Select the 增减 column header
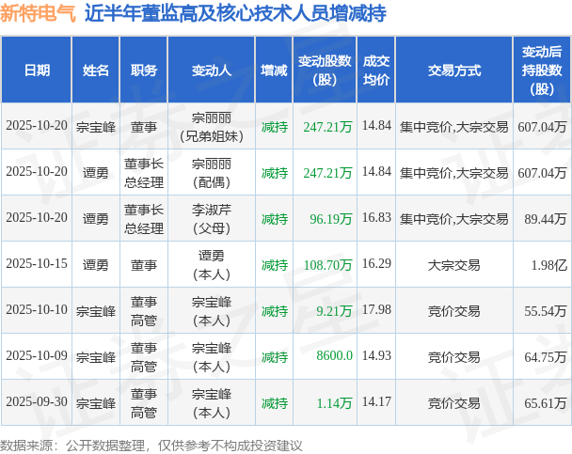This screenshot has width=572, height=454. 274,70
